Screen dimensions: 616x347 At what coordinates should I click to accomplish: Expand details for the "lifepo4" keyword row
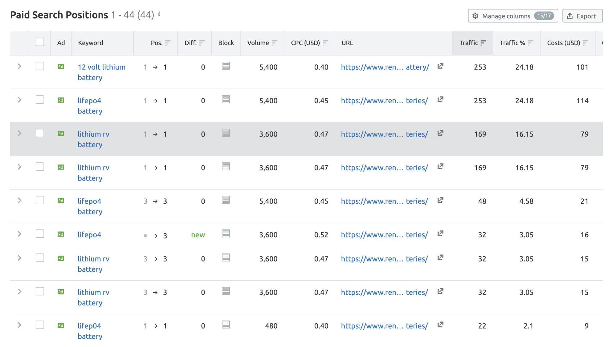pos(19,234)
